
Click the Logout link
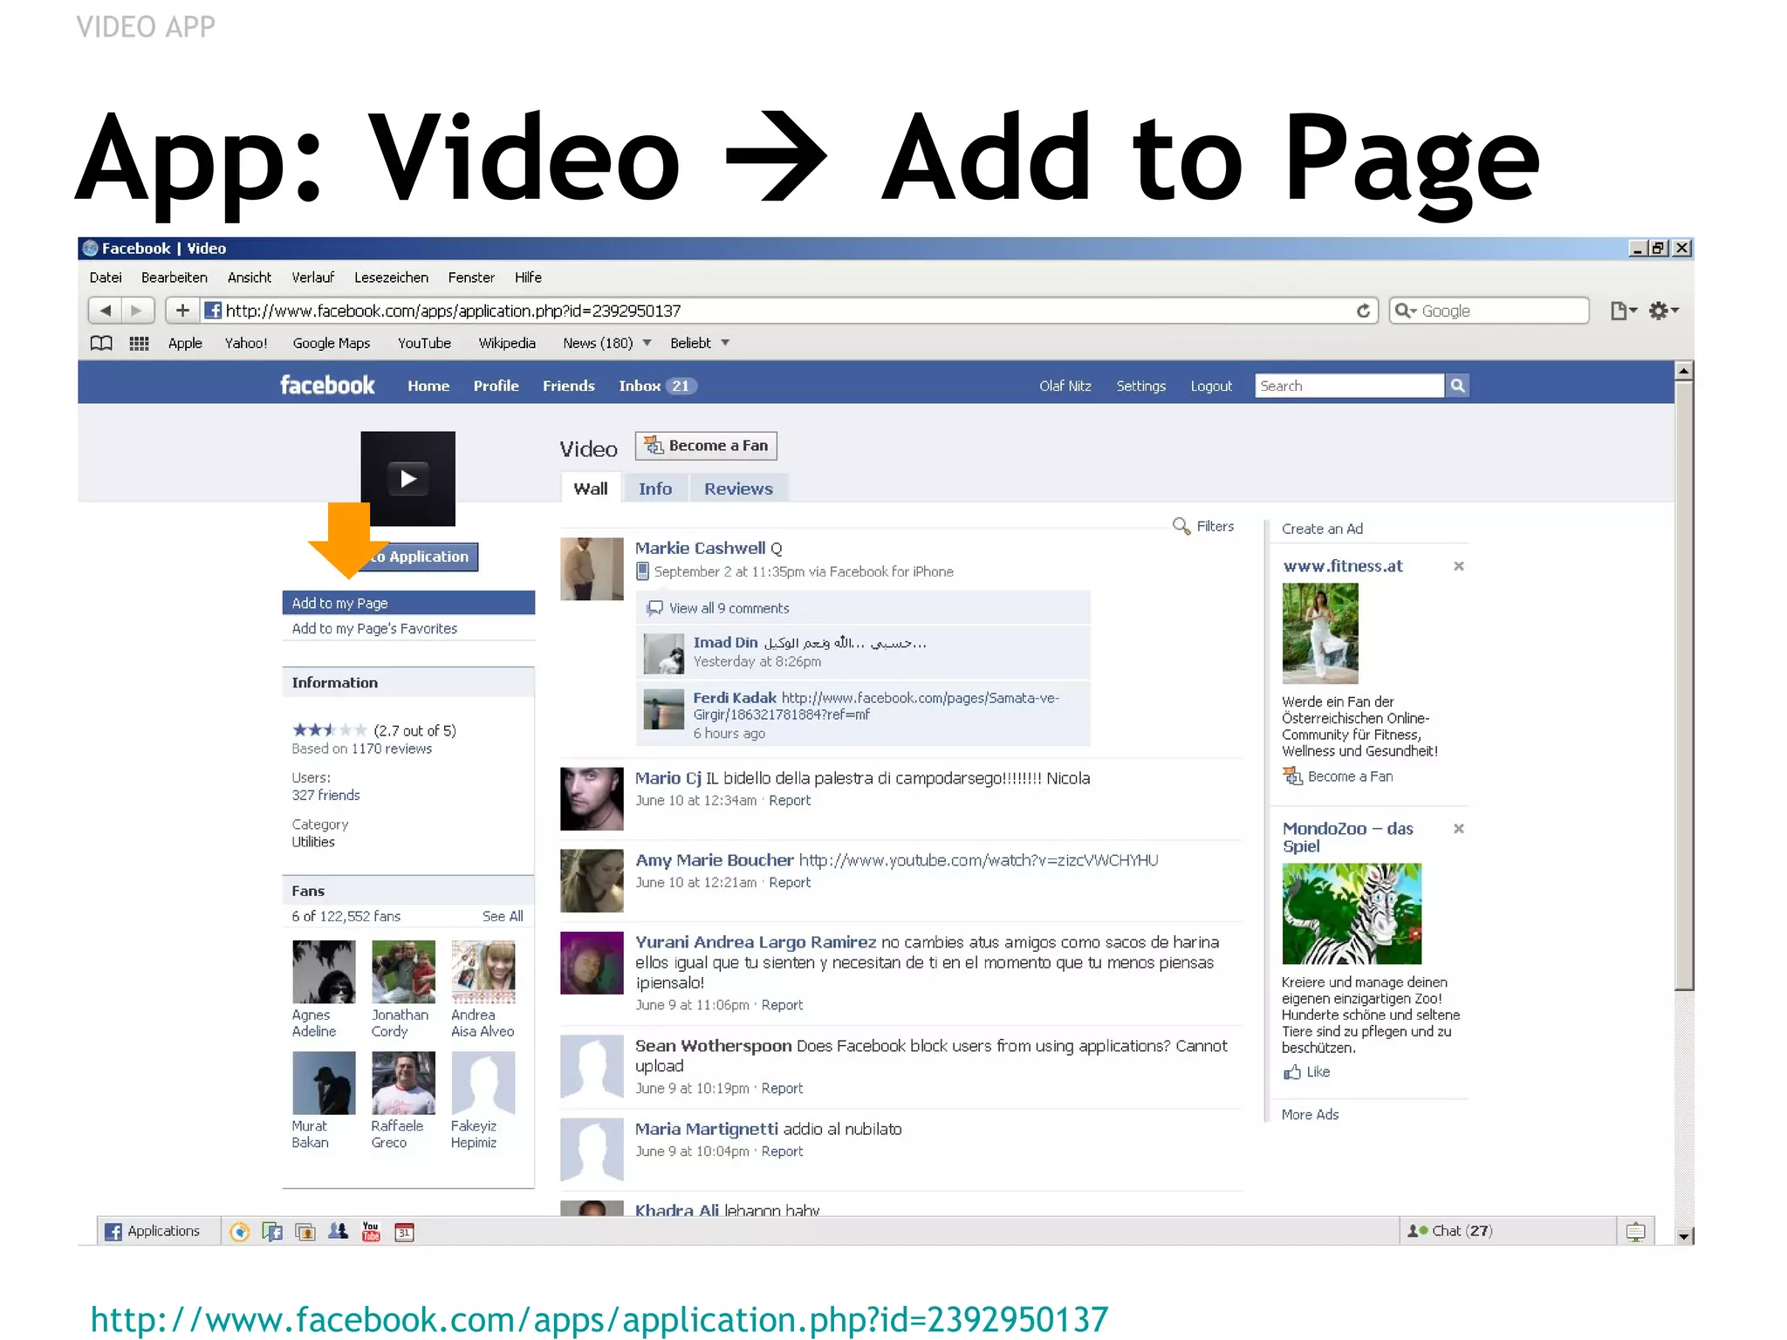click(1211, 386)
